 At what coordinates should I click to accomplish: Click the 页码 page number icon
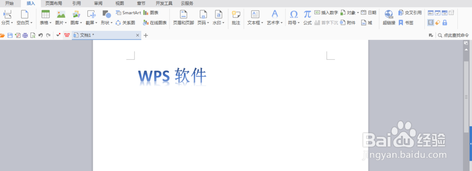[203, 14]
